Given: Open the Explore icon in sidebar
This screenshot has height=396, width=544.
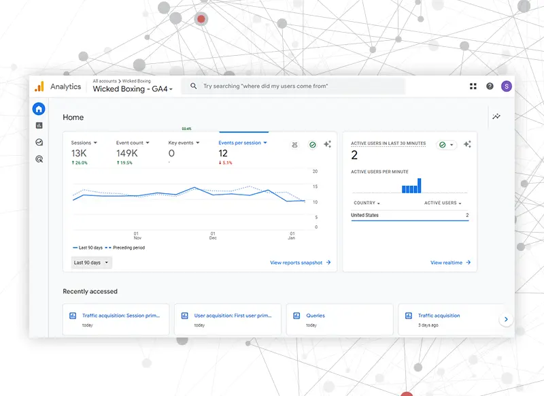Looking at the screenshot, I should pyautogui.click(x=39, y=142).
